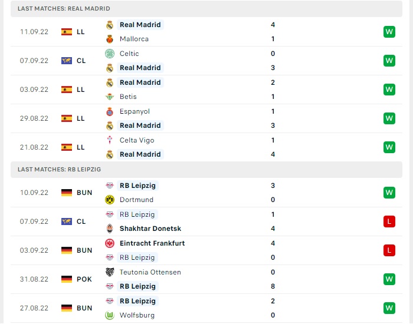Click the Shakhtar Donetsk crest icon
This screenshot has height=324, width=413.
[x=110, y=229]
